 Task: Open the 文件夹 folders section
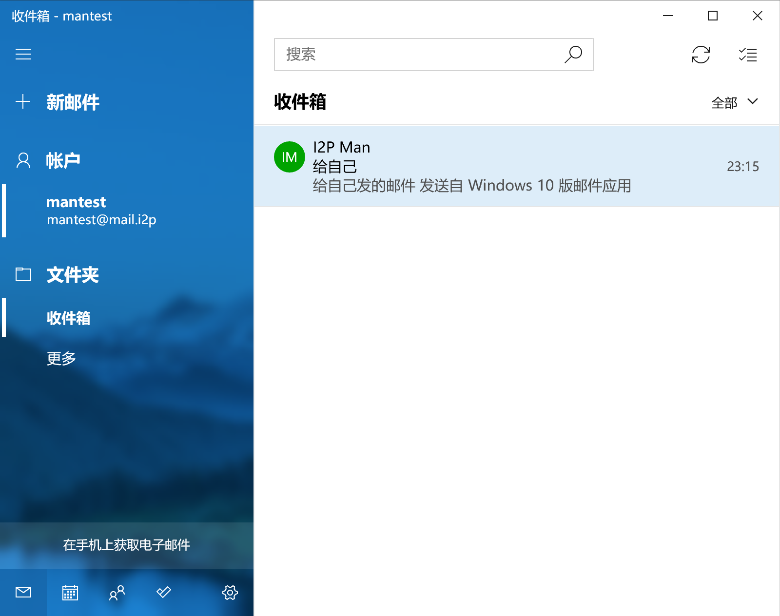(72, 275)
